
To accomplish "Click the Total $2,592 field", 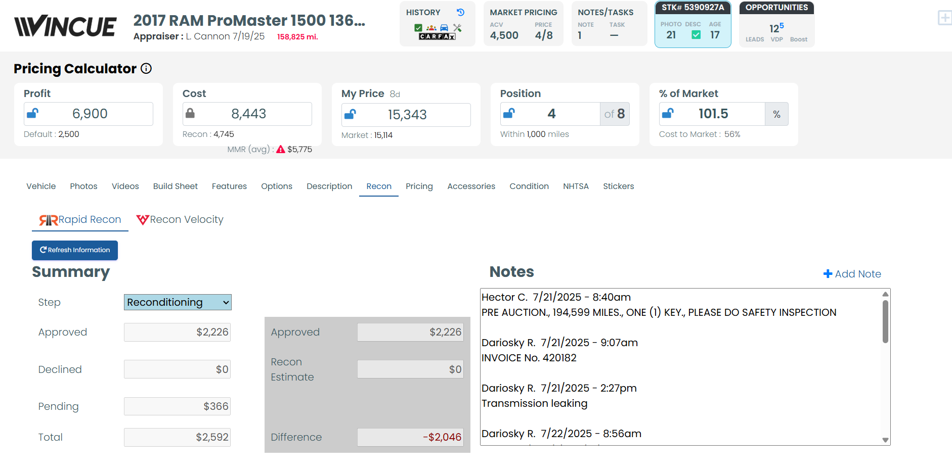I will coord(177,437).
